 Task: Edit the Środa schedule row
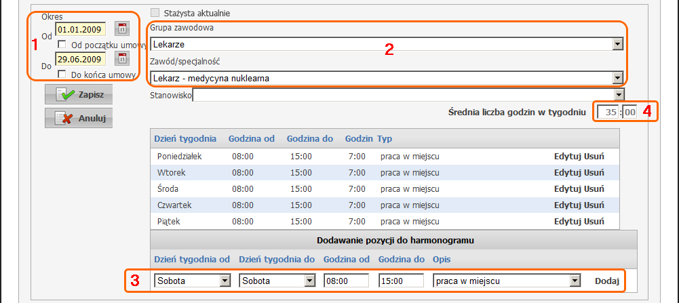[568, 189]
